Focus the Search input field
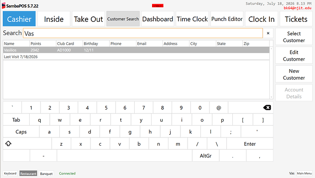The width and height of the screenshot is (315, 178). [x=143, y=33]
